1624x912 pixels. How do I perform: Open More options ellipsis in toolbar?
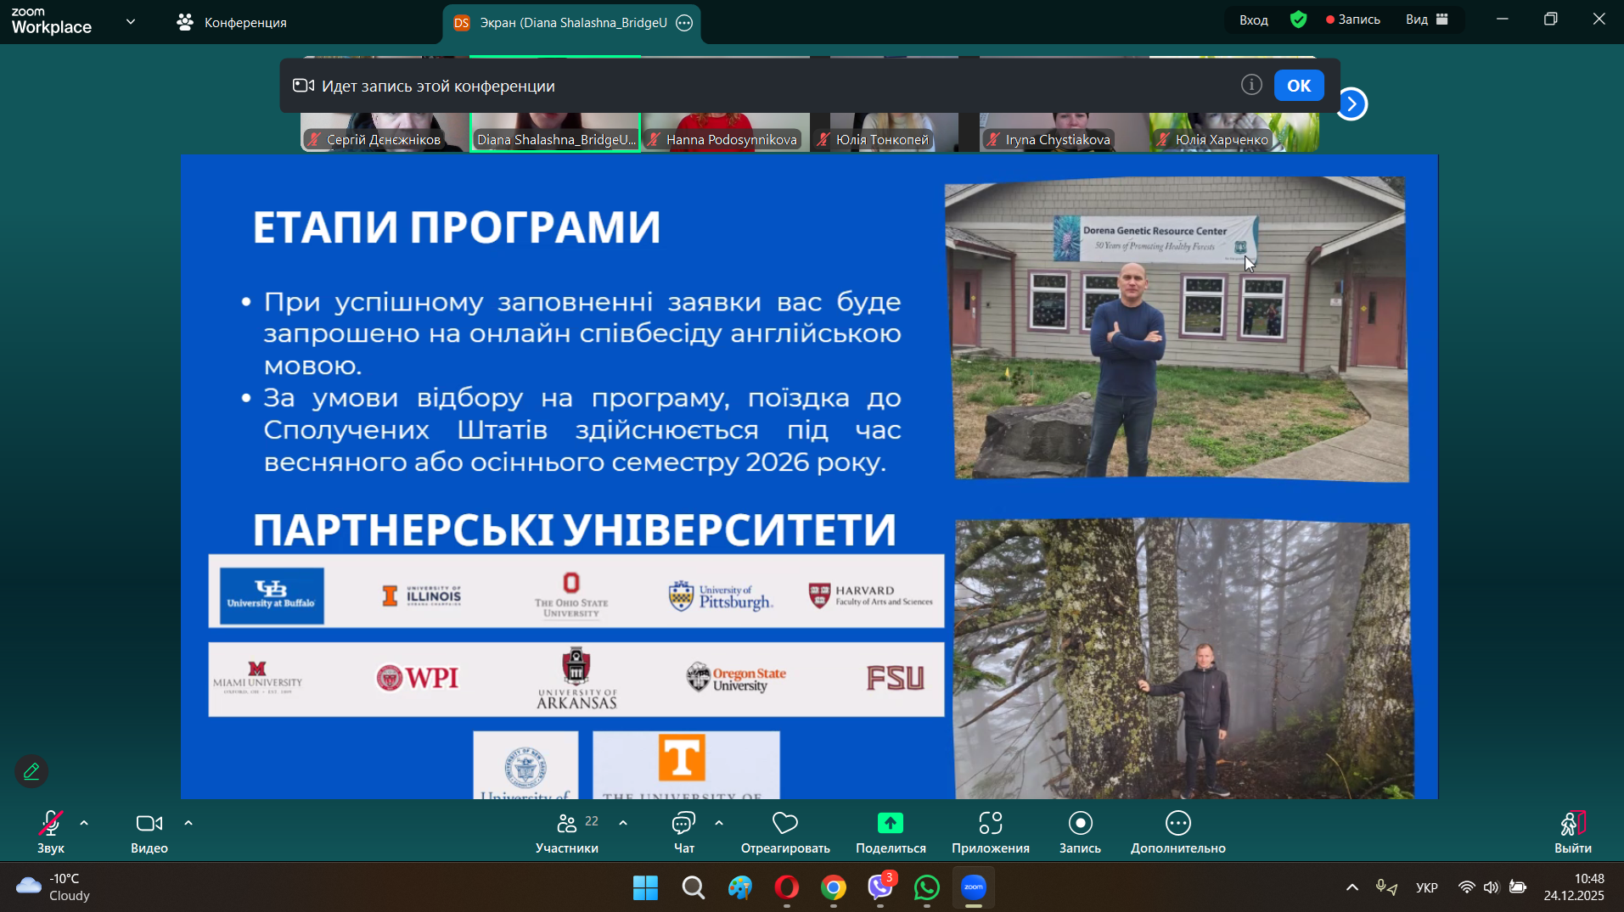point(1177,824)
